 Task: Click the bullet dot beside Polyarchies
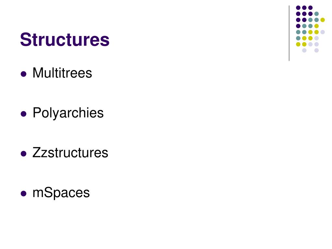point(23,114)
